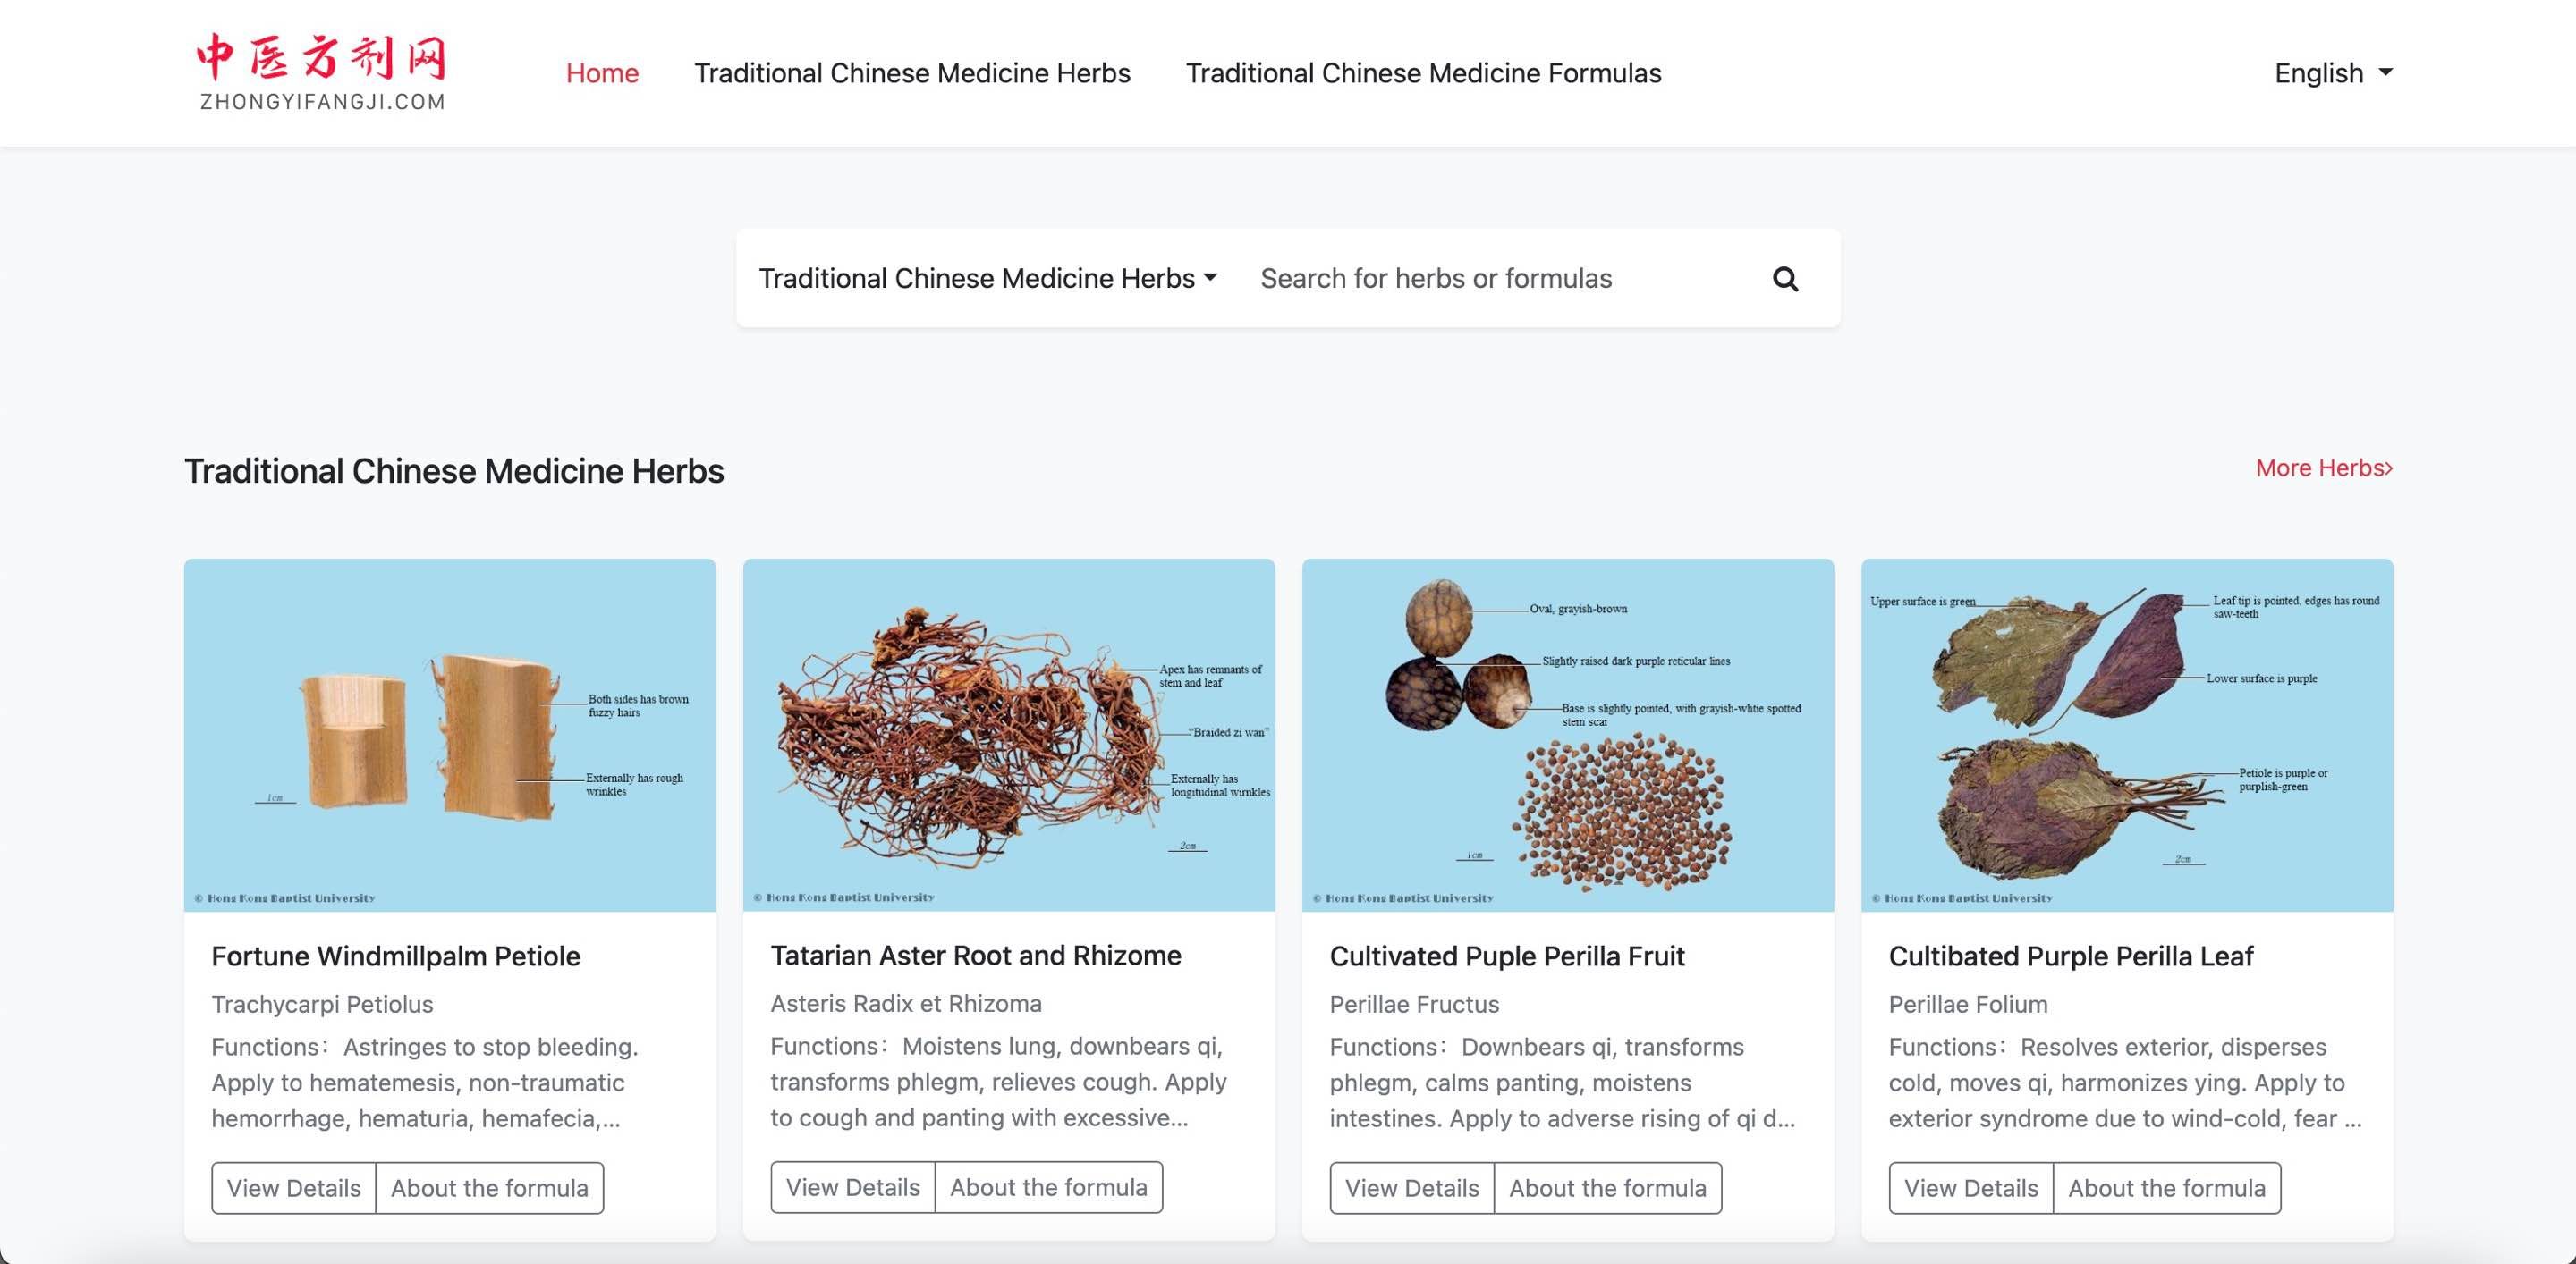
Task: Click About the formula for Tatarian Aster
Action: 1048,1187
